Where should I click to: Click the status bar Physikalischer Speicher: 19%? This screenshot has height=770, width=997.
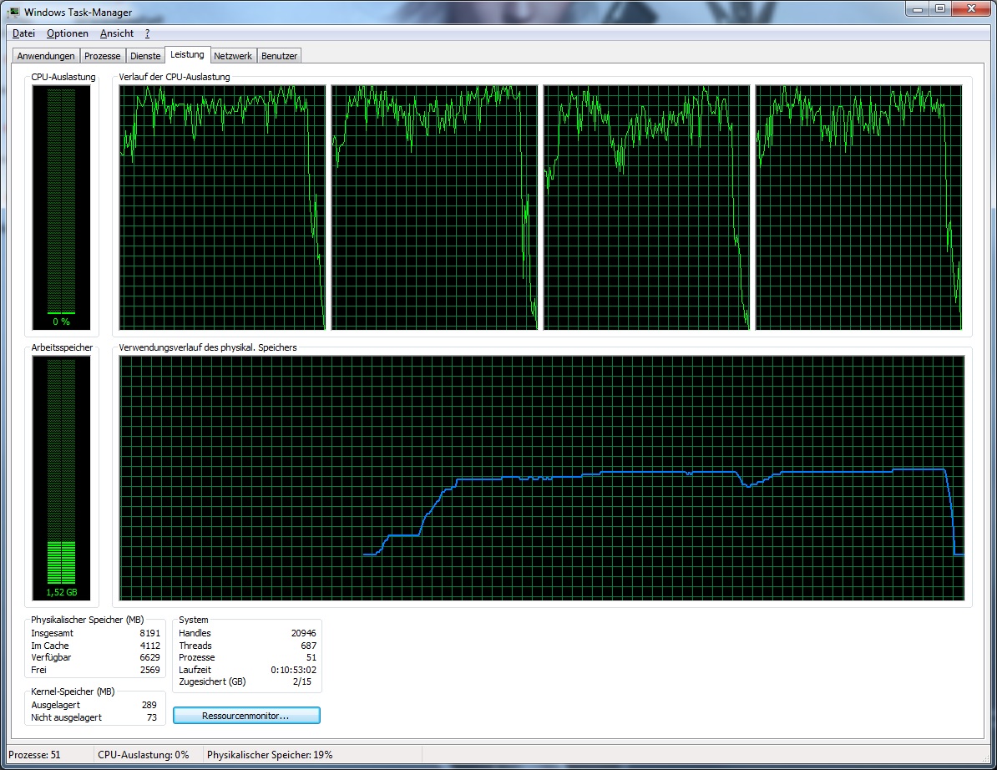[270, 755]
